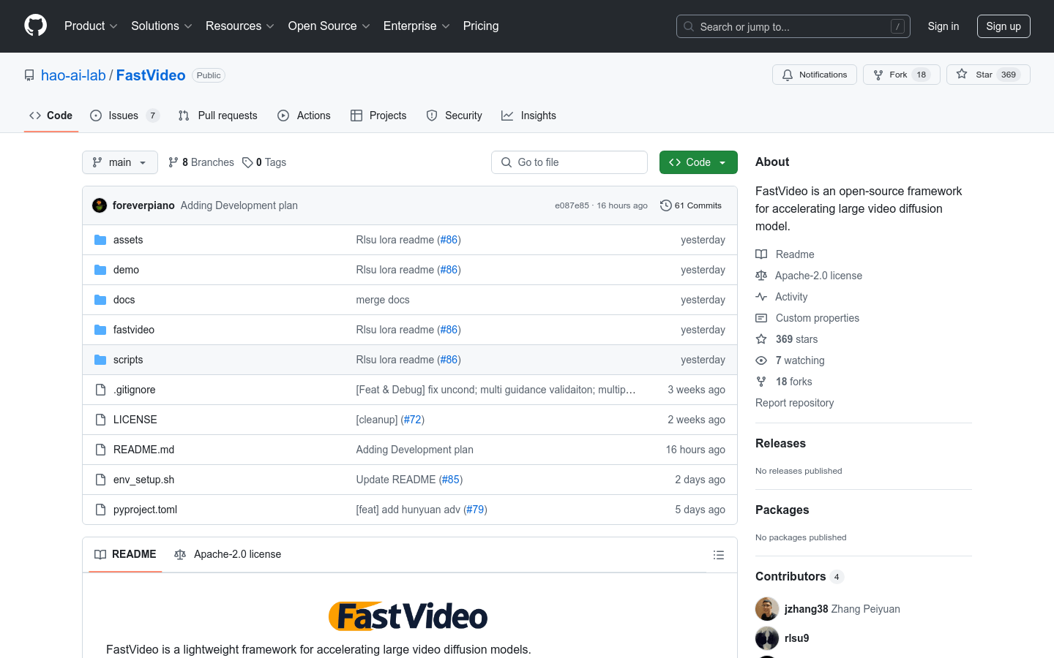This screenshot has width=1054, height=658.
Task: Click the assets folder icon
Action: 100,240
